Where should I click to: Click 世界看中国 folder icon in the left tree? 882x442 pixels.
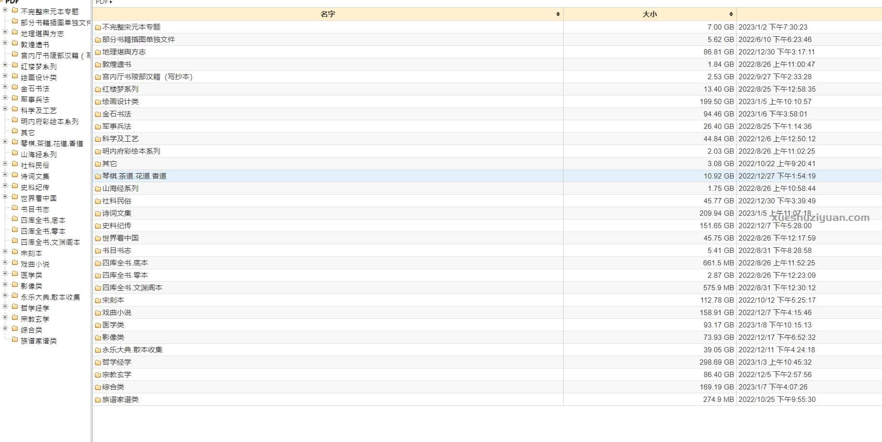[x=15, y=198]
